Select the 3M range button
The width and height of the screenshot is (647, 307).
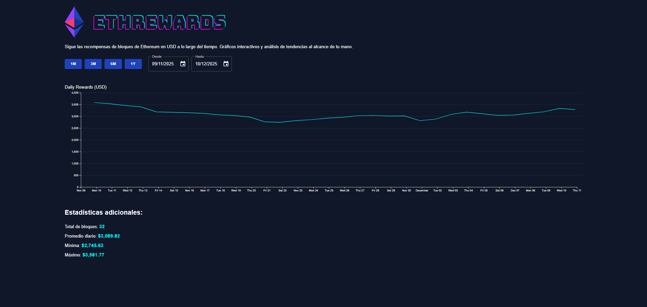point(93,64)
